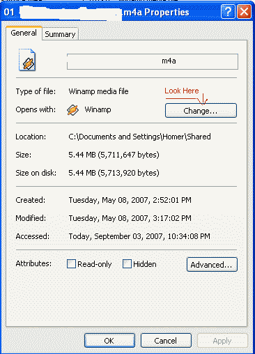Click the Winamp file type icon
Screen dimensions: 255x354
point(27,60)
